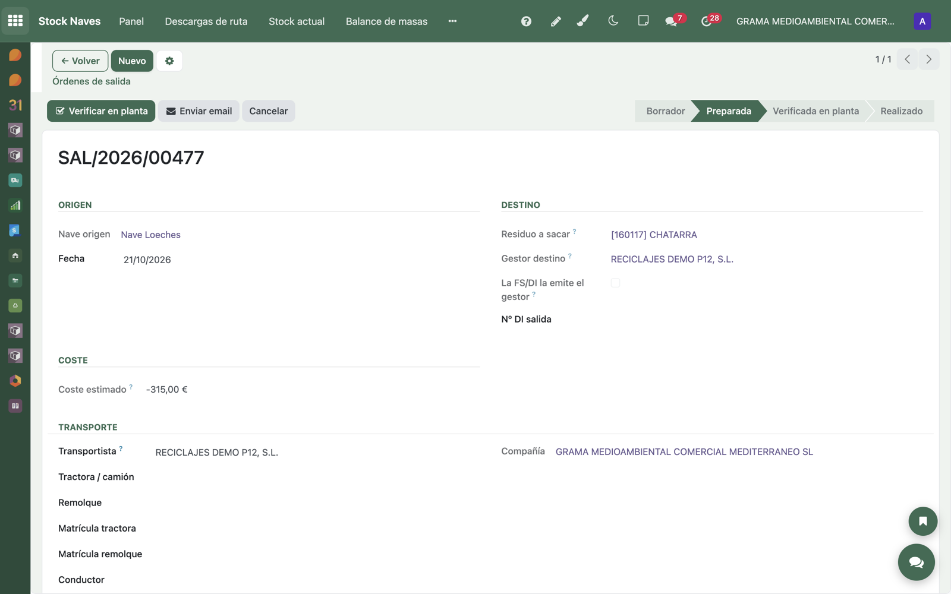Open the sticky note icon in top bar
Screen dimensions: 951x594
click(643, 21)
